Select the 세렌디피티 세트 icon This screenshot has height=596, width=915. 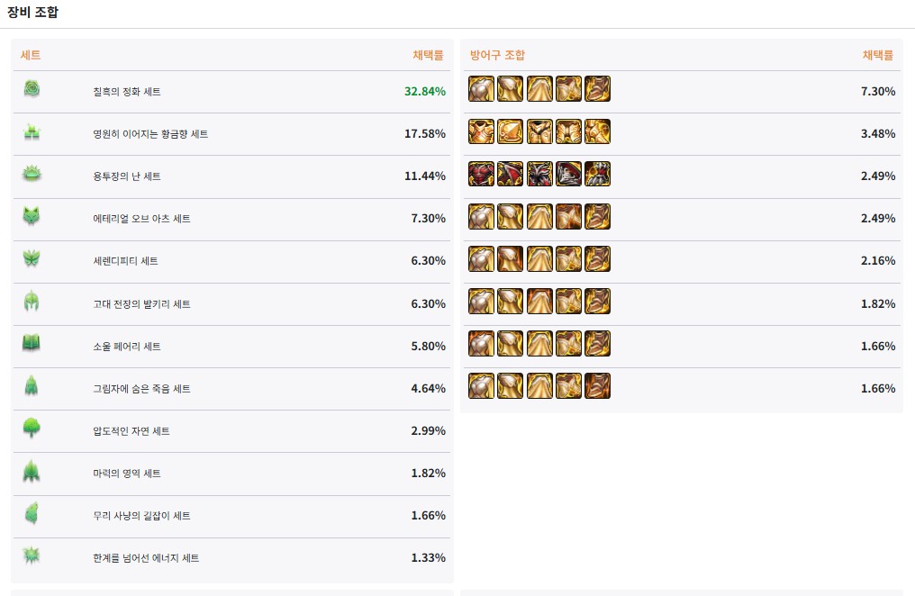tap(32, 259)
